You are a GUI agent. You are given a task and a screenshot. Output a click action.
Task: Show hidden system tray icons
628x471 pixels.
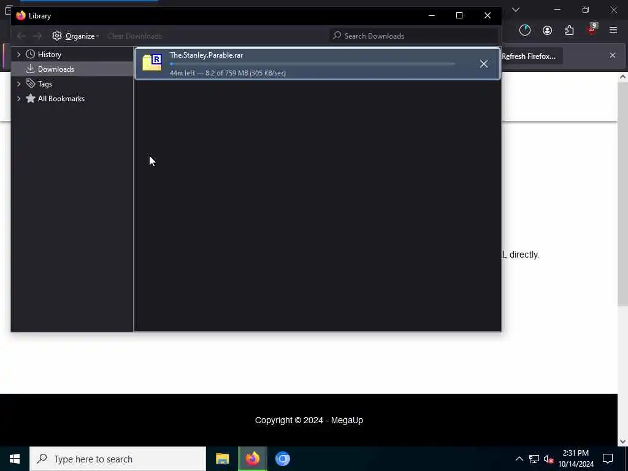(x=519, y=459)
